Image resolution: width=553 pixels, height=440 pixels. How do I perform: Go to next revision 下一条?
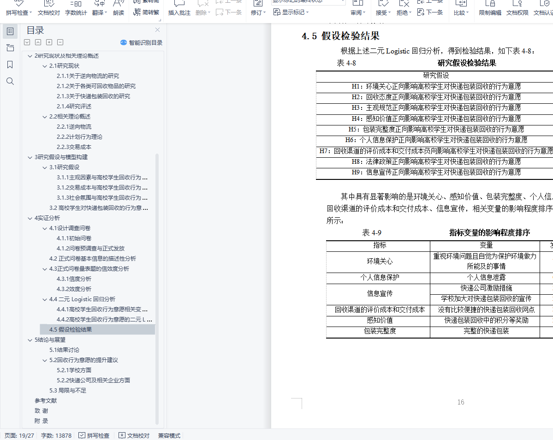[430, 12]
